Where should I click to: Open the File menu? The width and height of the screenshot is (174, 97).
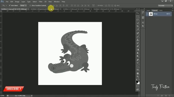coord(7,2)
